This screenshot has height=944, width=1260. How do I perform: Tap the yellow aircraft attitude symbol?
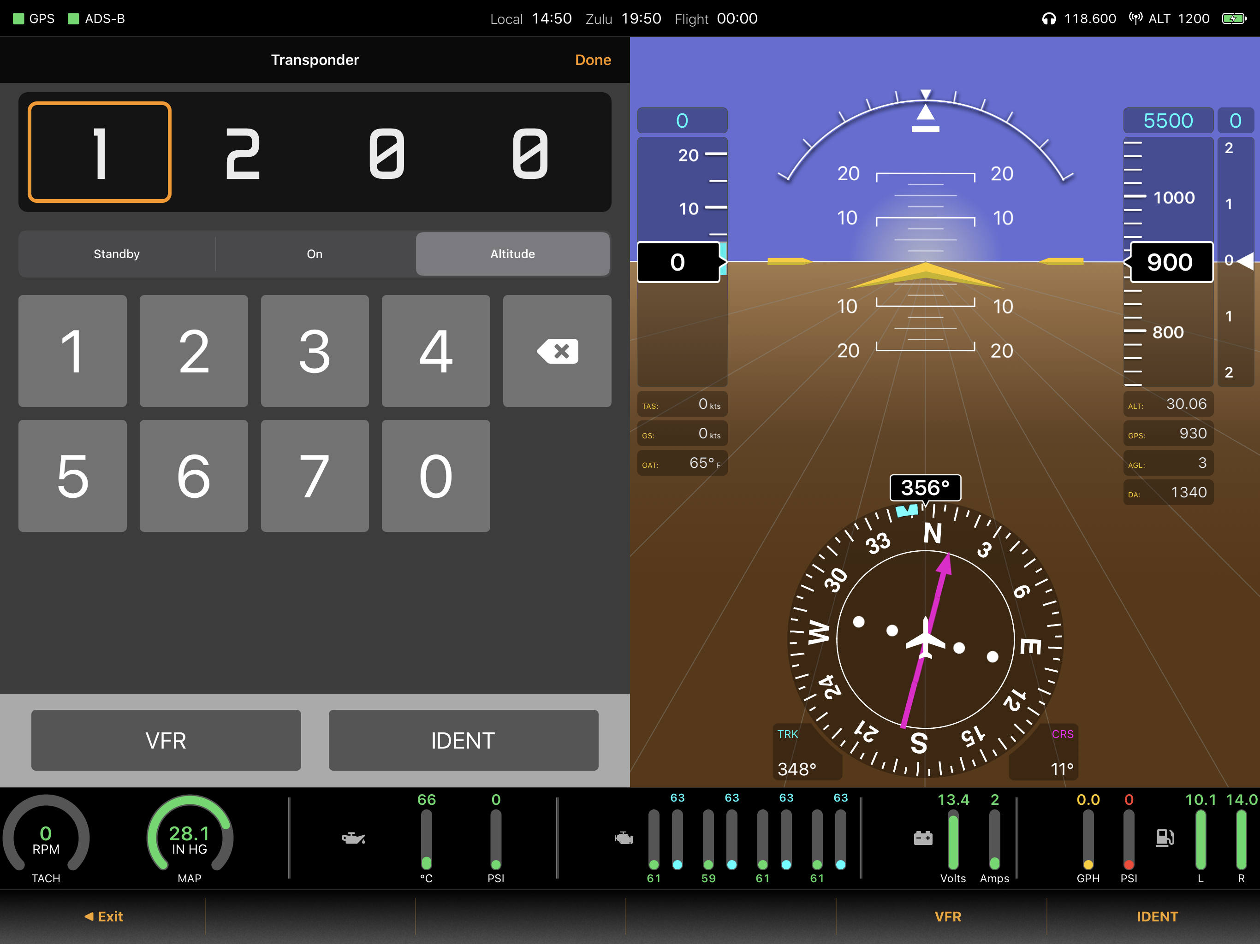[x=925, y=274]
